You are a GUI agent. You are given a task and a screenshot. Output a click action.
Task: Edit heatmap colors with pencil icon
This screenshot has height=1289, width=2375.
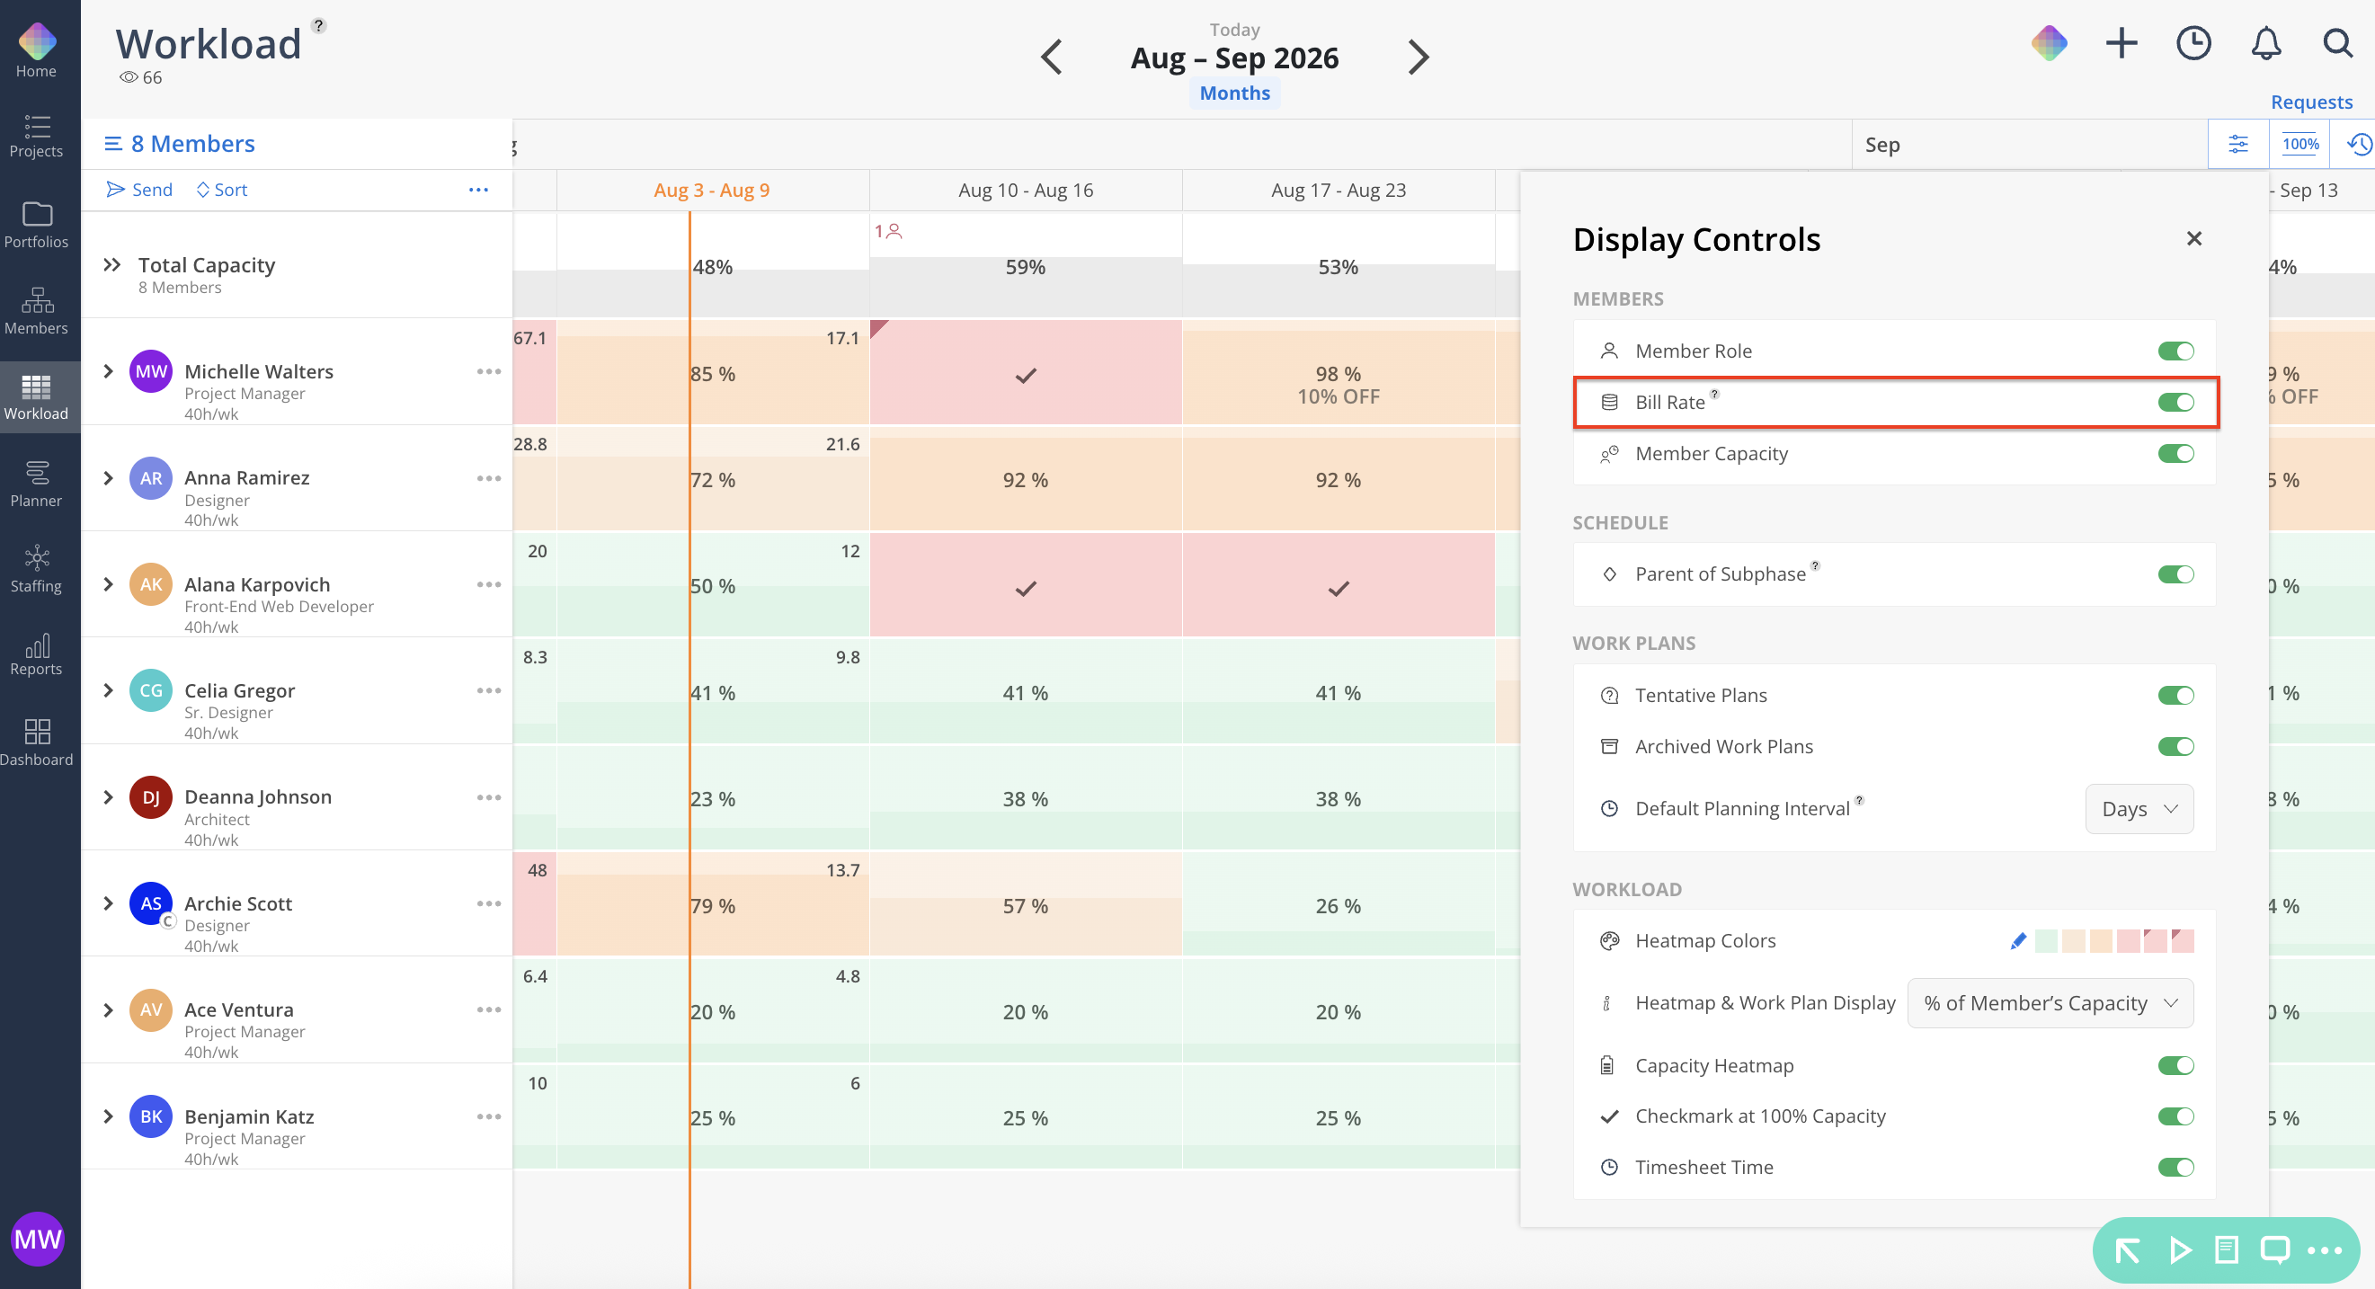[x=2017, y=940]
